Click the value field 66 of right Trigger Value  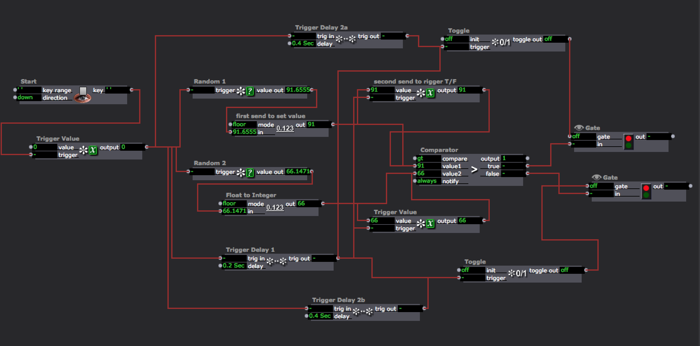[x=382, y=221]
